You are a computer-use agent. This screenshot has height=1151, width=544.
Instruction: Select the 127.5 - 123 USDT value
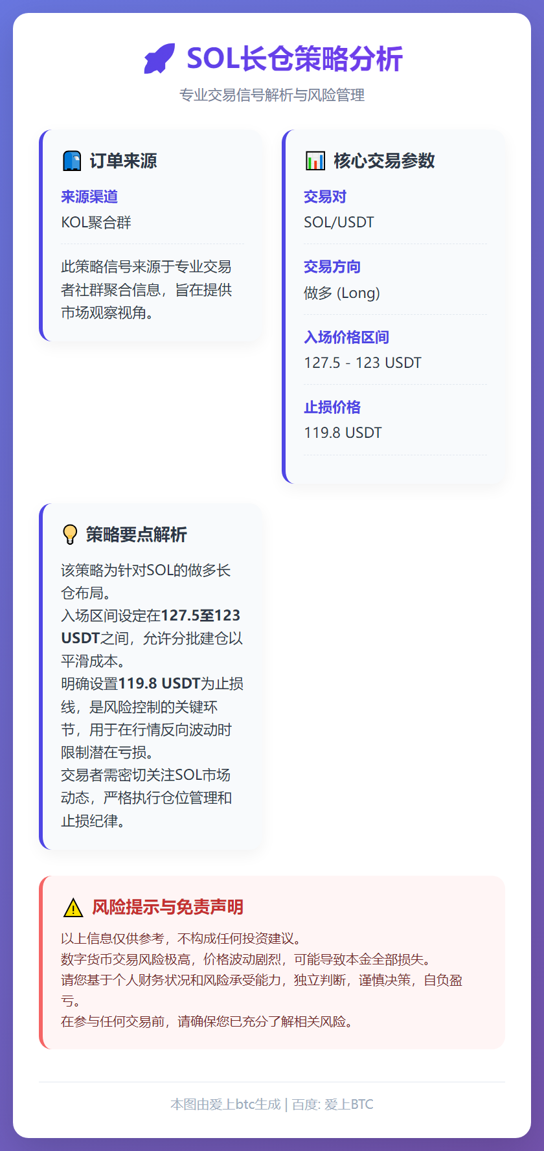[363, 363]
